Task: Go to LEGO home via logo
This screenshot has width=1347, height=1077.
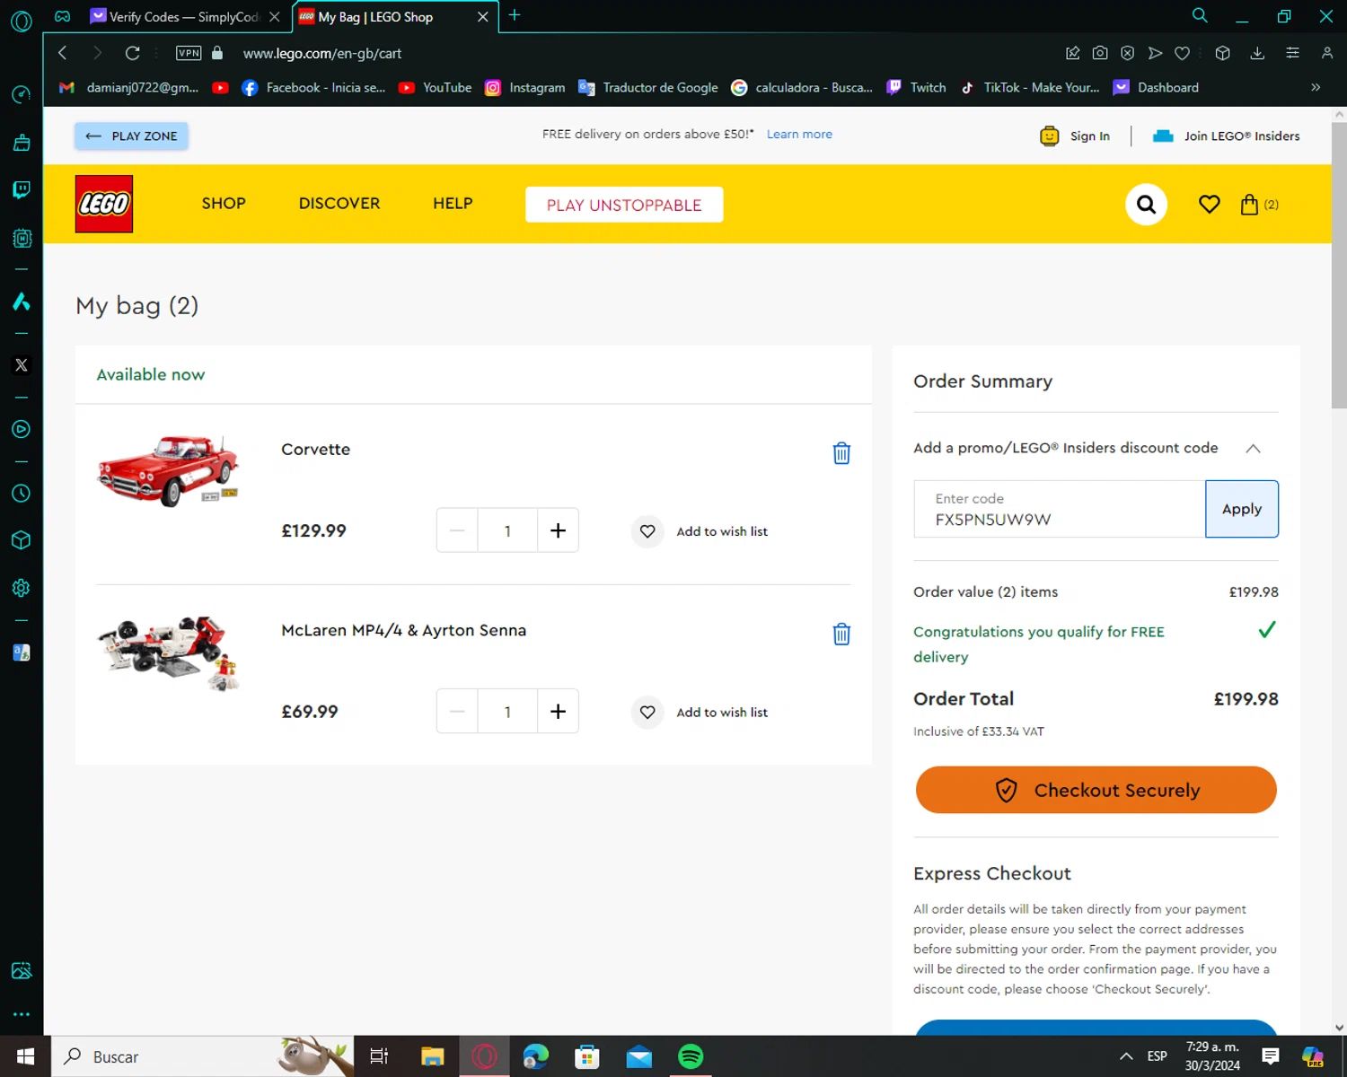Action: (x=104, y=204)
